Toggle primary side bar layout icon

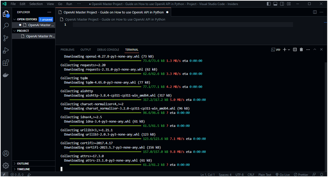tap(269, 4)
